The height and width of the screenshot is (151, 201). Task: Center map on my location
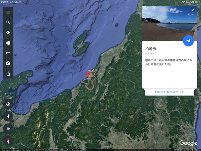coord(8,104)
